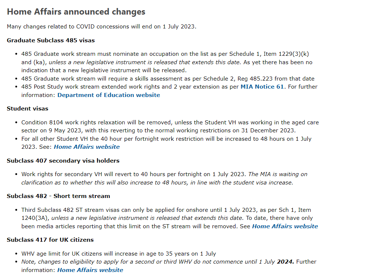The image size is (382, 276).
Task: Click the Condition 8104 work rights bullet
Action: pyautogui.click(x=170, y=127)
